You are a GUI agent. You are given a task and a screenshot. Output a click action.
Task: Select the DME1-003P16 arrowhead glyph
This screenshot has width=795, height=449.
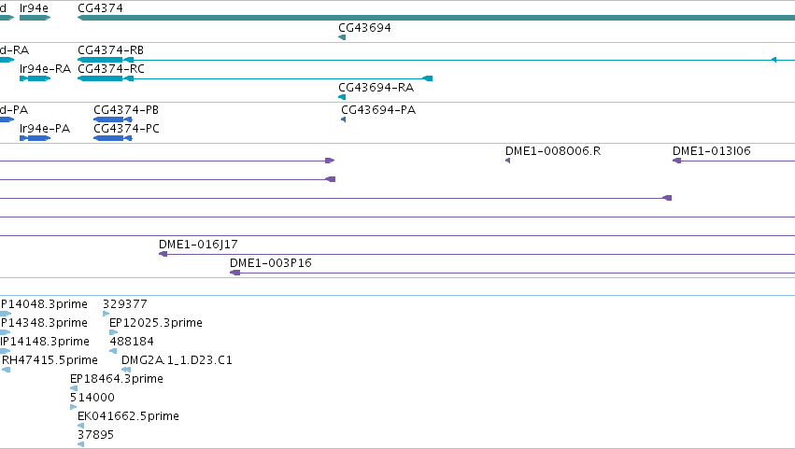point(234,273)
